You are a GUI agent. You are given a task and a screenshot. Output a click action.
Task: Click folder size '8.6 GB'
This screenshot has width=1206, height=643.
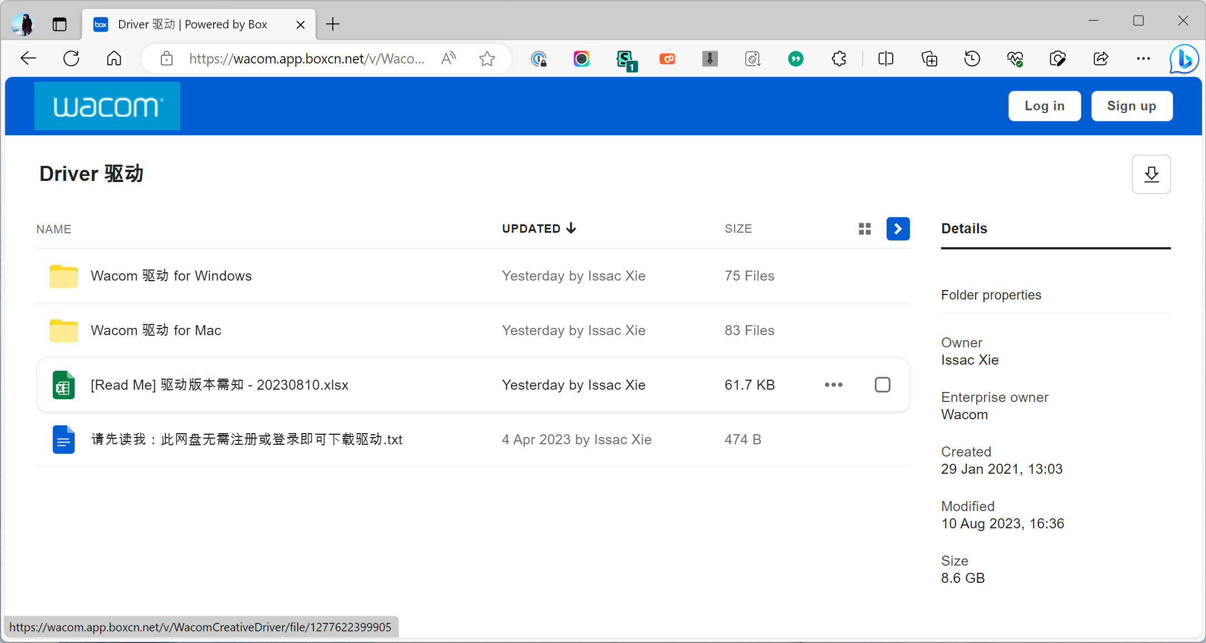(963, 578)
